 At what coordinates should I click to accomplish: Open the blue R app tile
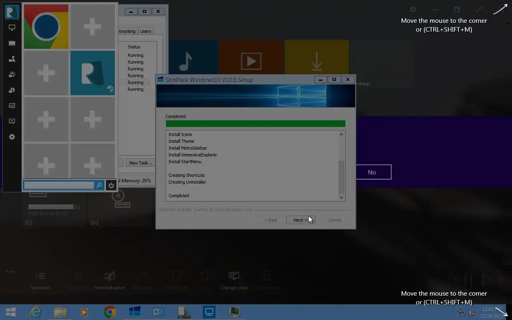tap(92, 73)
